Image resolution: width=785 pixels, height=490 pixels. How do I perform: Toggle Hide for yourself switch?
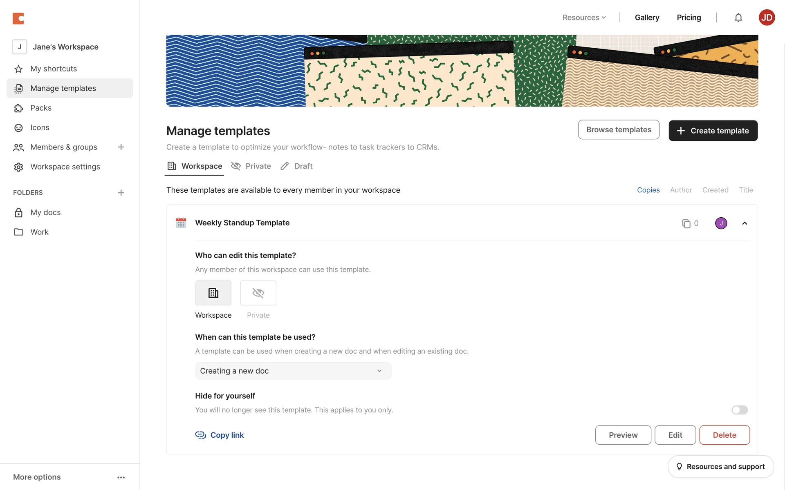click(x=739, y=410)
